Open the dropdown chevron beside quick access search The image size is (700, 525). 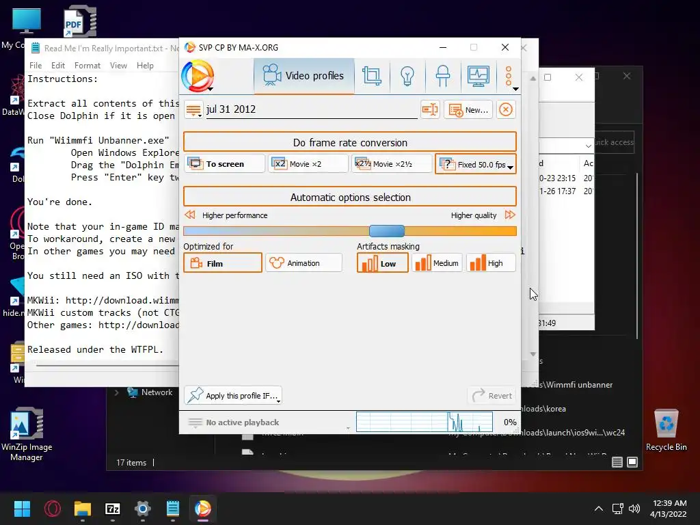pos(589,146)
